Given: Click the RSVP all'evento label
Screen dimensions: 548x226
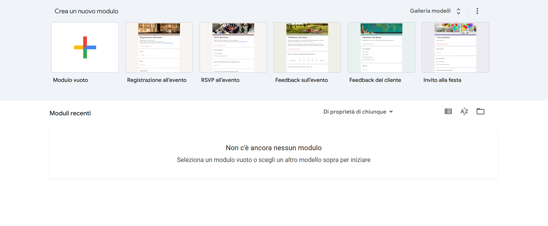Looking at the screenshot, I should pyautogui.click(x=220, y=80).
